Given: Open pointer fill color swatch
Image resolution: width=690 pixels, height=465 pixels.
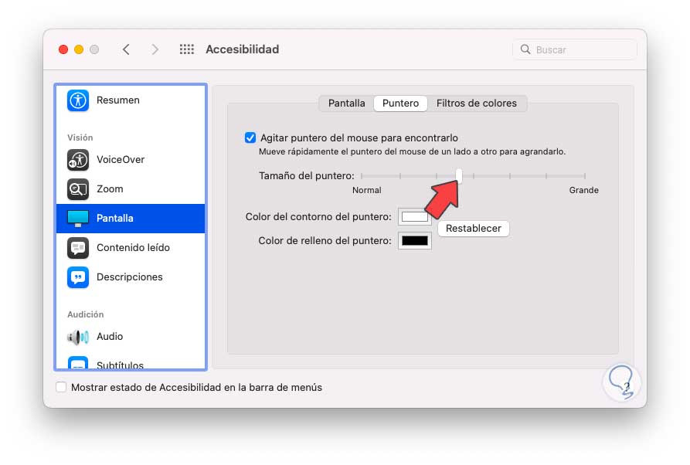Looking at the screenshot, I should (414, 241).
